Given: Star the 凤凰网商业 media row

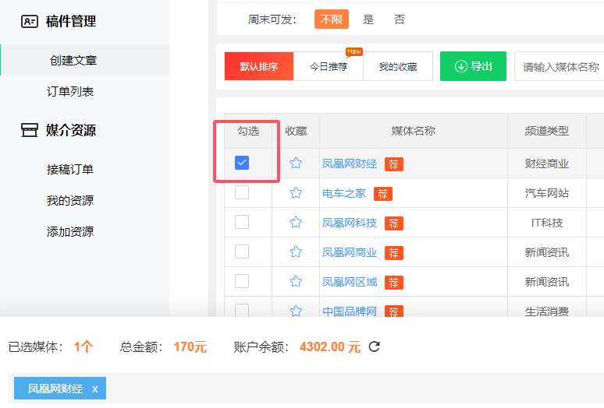Looking at the screenshot, I should tap(296, 252).
